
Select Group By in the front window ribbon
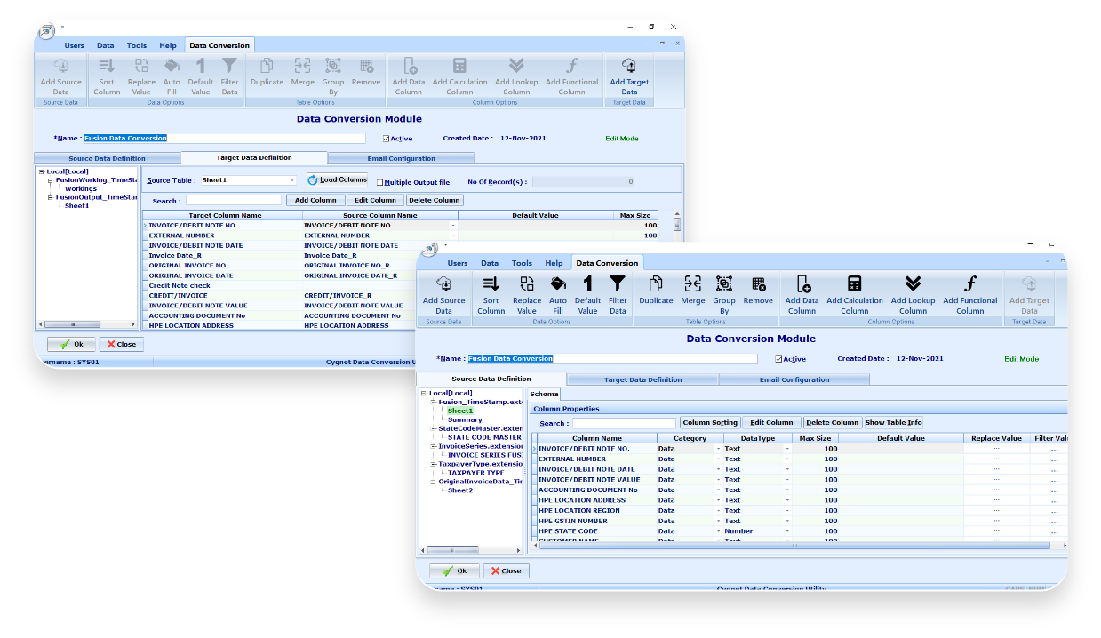pos(724,294)
